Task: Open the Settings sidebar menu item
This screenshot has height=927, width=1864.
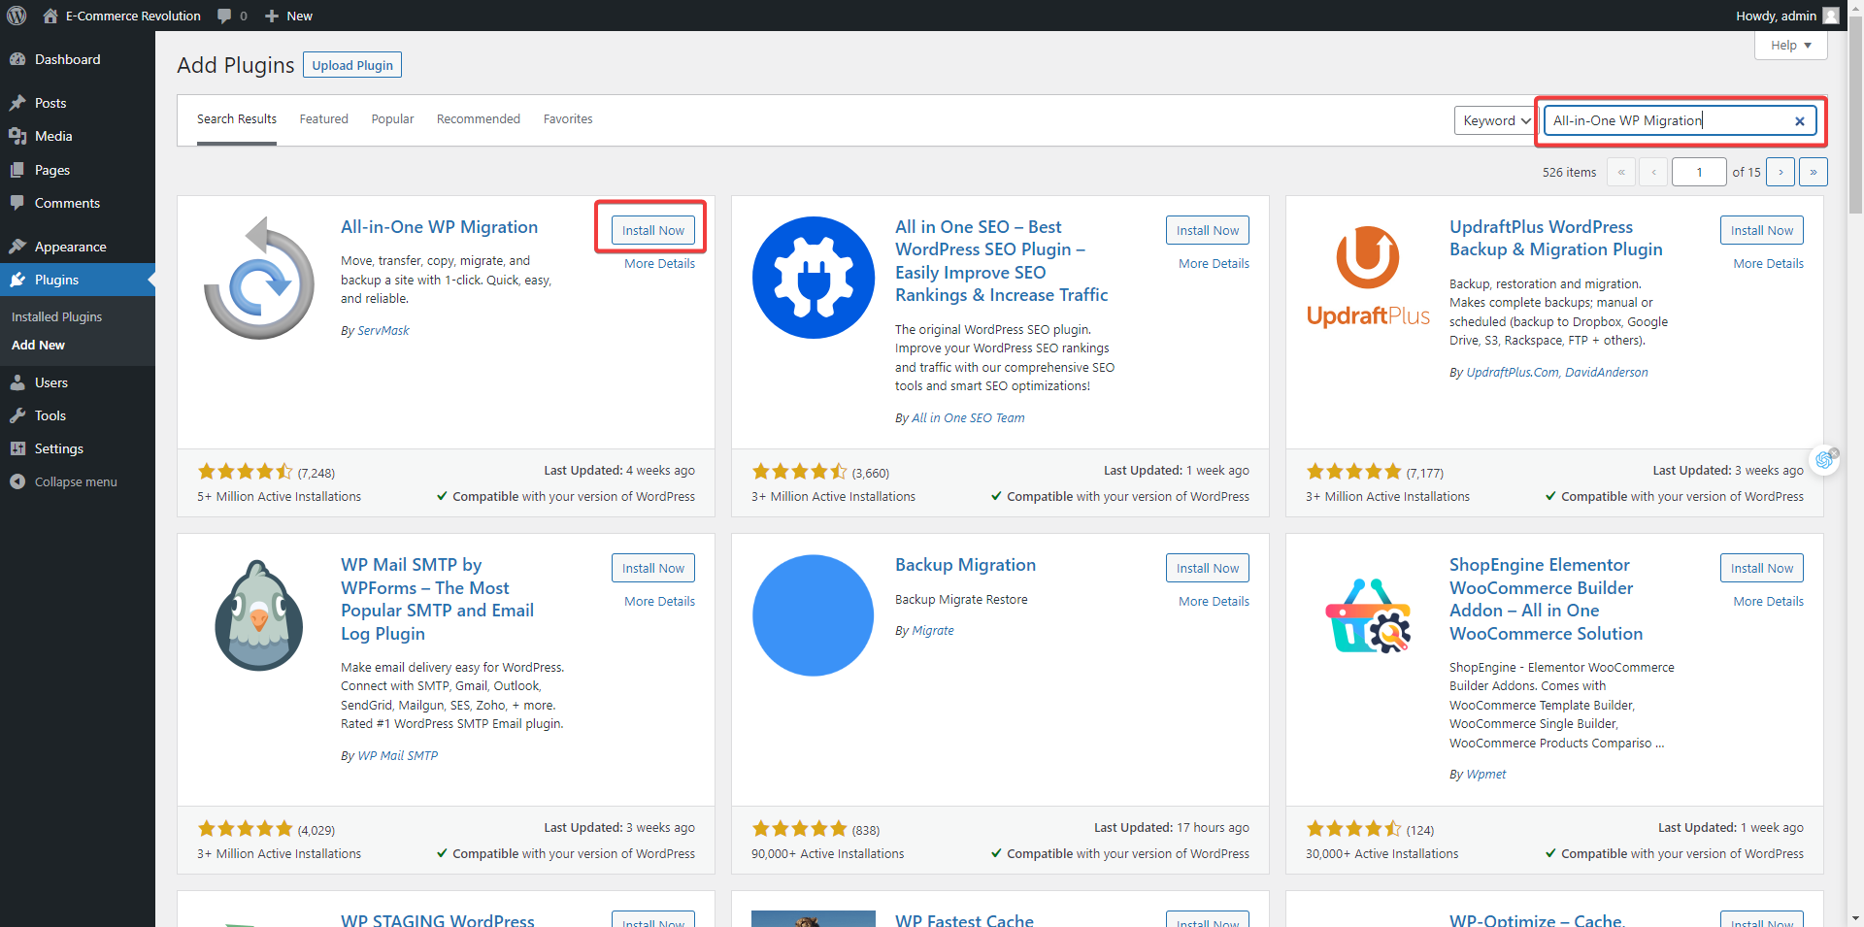Action: click(58, 448)
